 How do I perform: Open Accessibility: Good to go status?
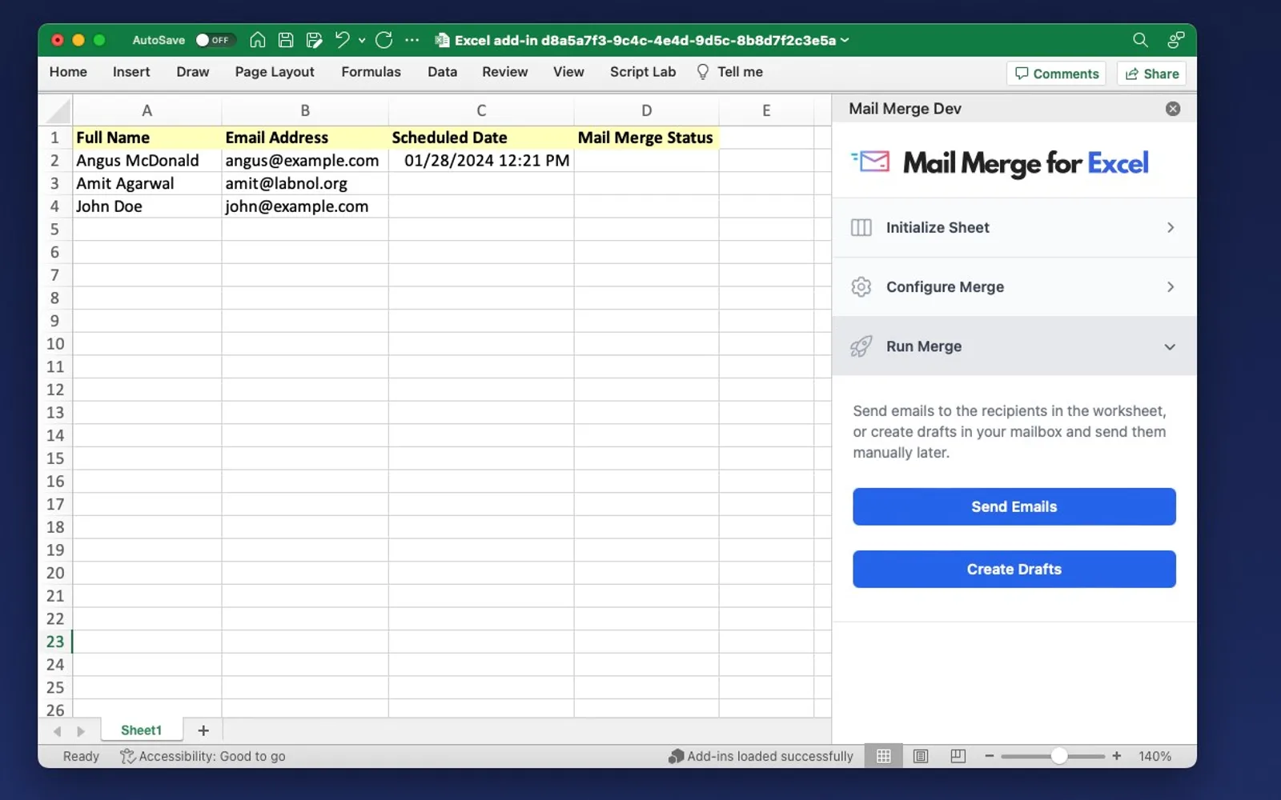tap(203, 756)
